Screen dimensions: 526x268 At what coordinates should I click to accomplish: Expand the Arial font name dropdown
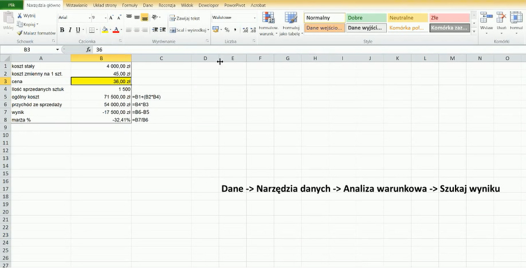pos(87,18)
